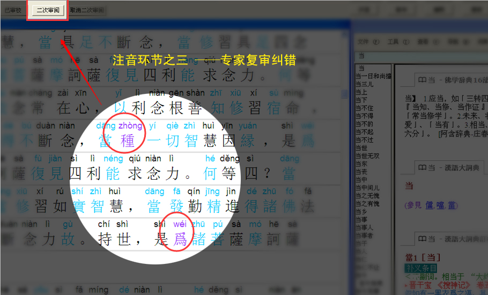Image resolution: width=488 pixels, height=295 pixels.
Task: Select 当中间儿 in the word list
Action: [368, 188]
